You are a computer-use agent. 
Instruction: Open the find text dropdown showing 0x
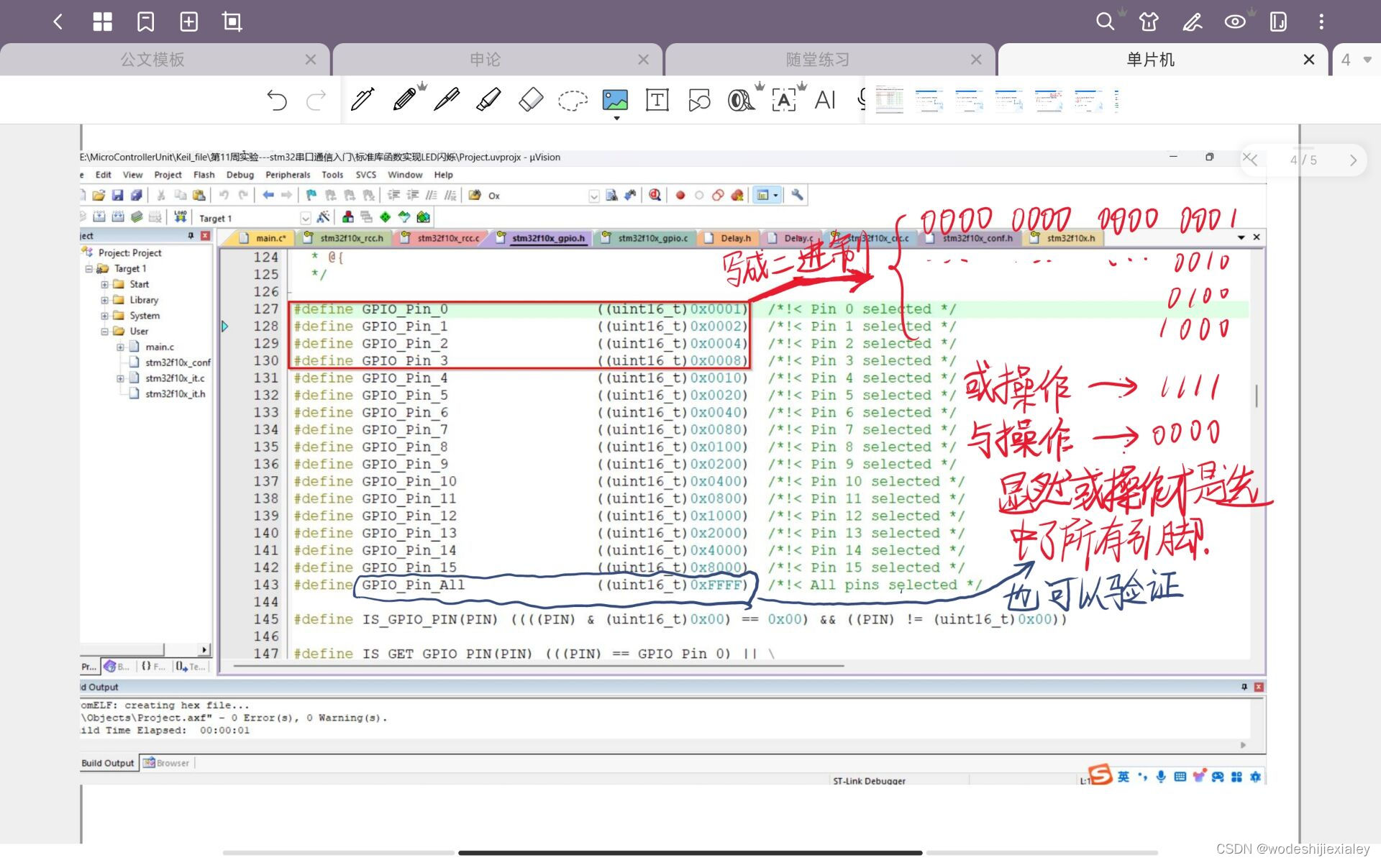(594, 196)
